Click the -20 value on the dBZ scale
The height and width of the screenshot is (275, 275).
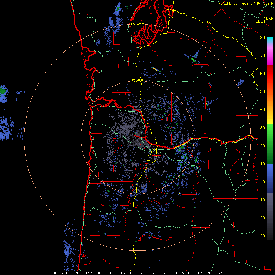click(x=261, y=218)
